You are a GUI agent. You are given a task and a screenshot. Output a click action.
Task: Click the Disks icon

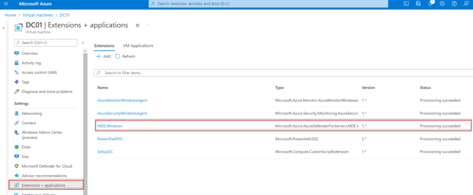pos(17,147)
